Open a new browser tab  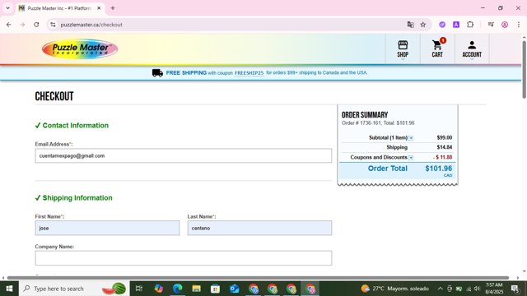pos(113,8)
